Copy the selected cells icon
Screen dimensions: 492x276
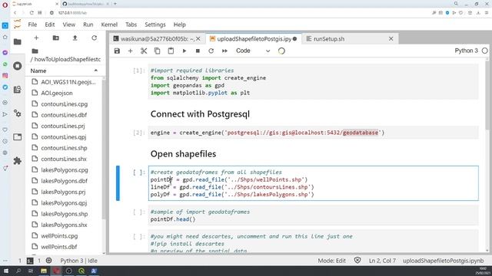pos(157,51)
